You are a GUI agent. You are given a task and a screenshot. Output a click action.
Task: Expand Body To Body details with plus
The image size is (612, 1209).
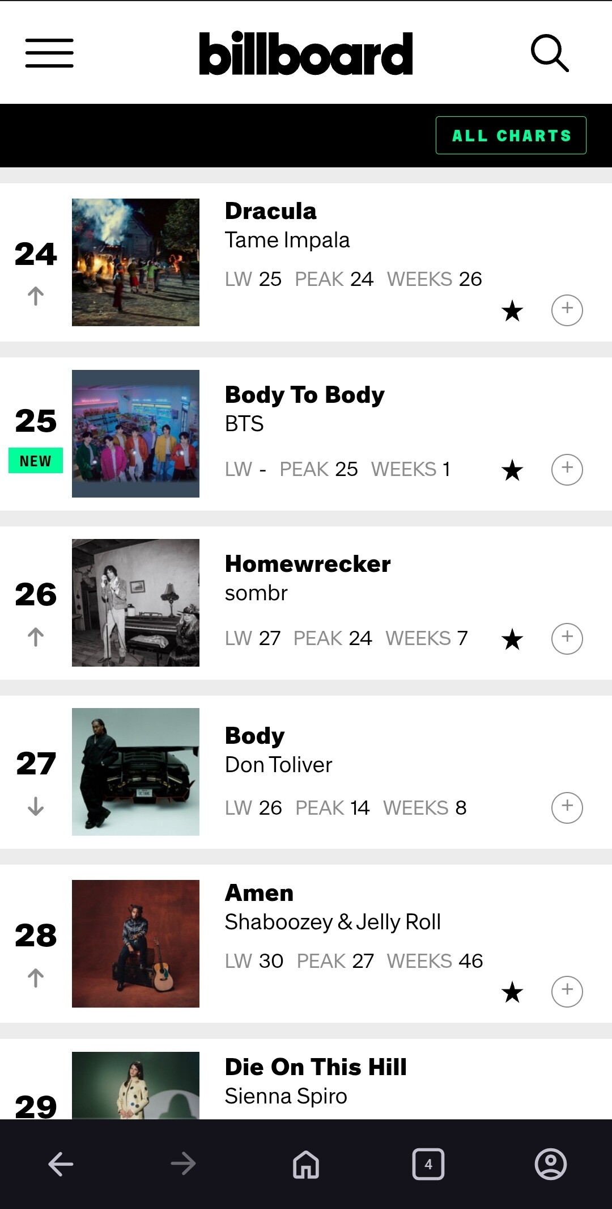point(567,470)
